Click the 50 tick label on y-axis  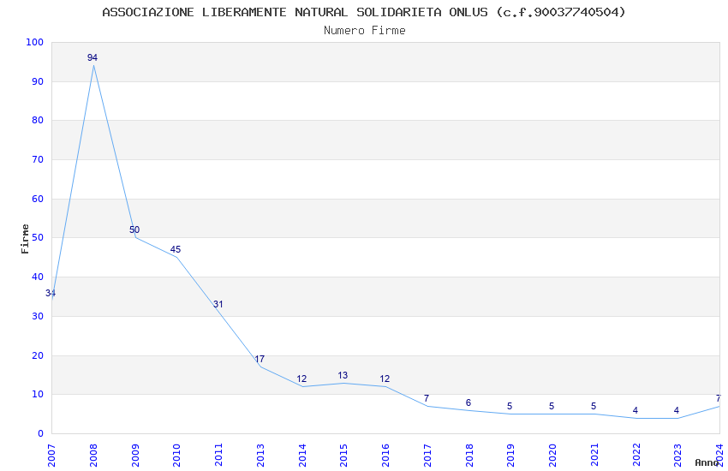[38, 237]
